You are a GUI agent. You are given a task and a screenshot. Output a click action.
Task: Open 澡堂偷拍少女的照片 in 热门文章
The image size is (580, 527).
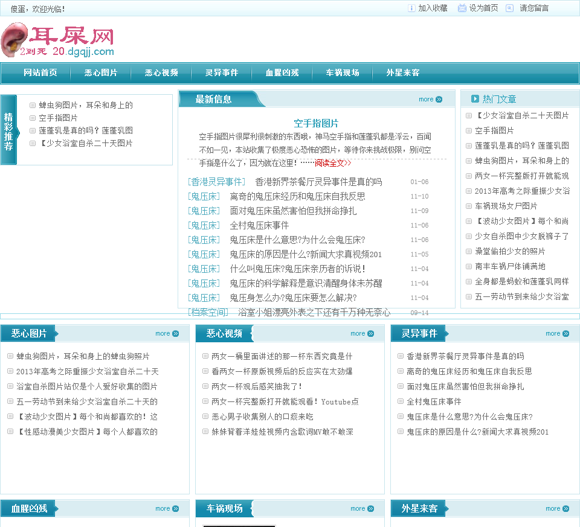pyautogui.click(x=510, y=251)
